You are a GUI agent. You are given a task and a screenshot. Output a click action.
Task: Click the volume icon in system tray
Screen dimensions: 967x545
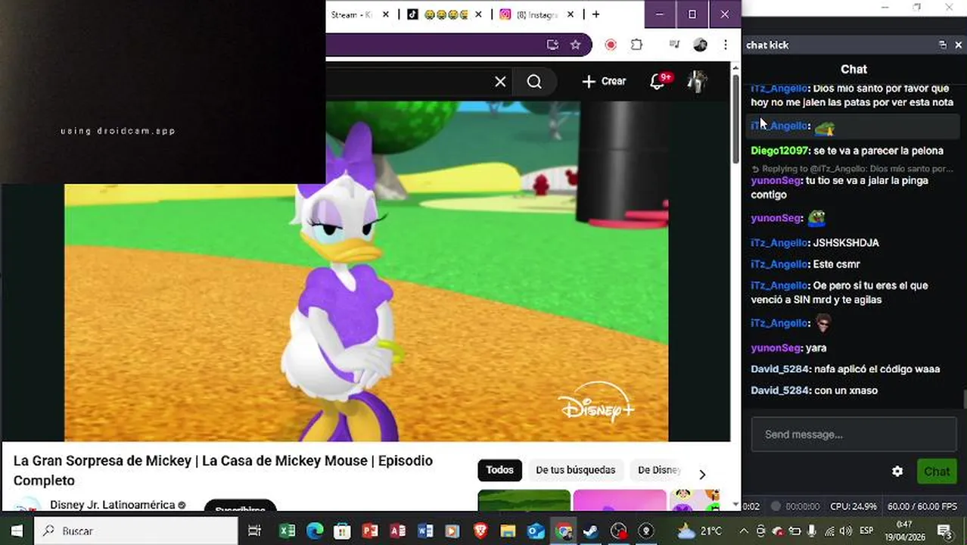[846, 531]
